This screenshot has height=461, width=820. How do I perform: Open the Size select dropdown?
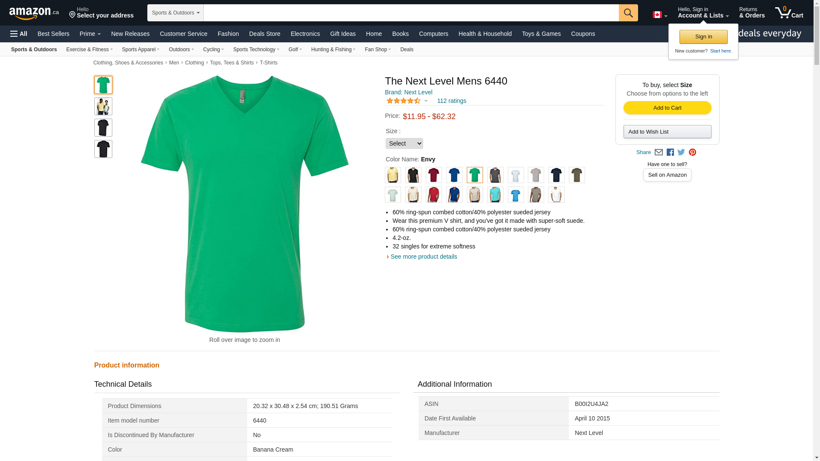(404, 143)
